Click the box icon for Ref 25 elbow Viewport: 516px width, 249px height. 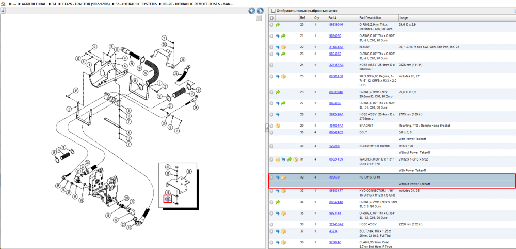(283, 77)
